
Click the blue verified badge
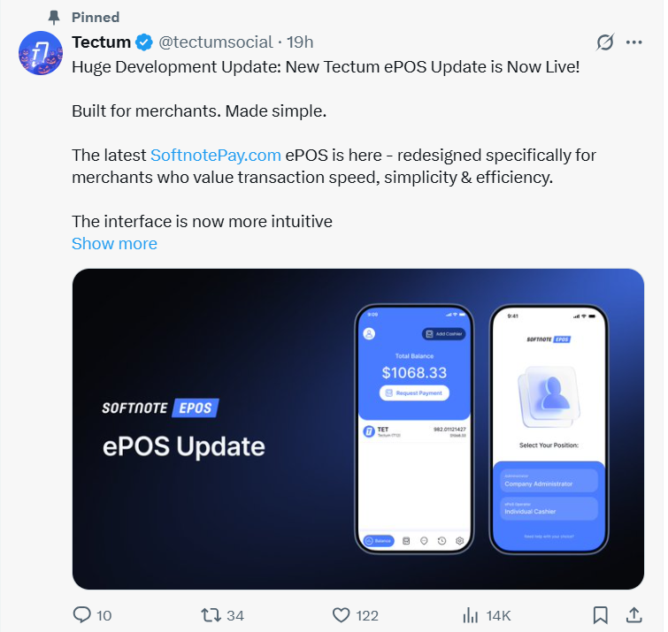tap(144, 42)
